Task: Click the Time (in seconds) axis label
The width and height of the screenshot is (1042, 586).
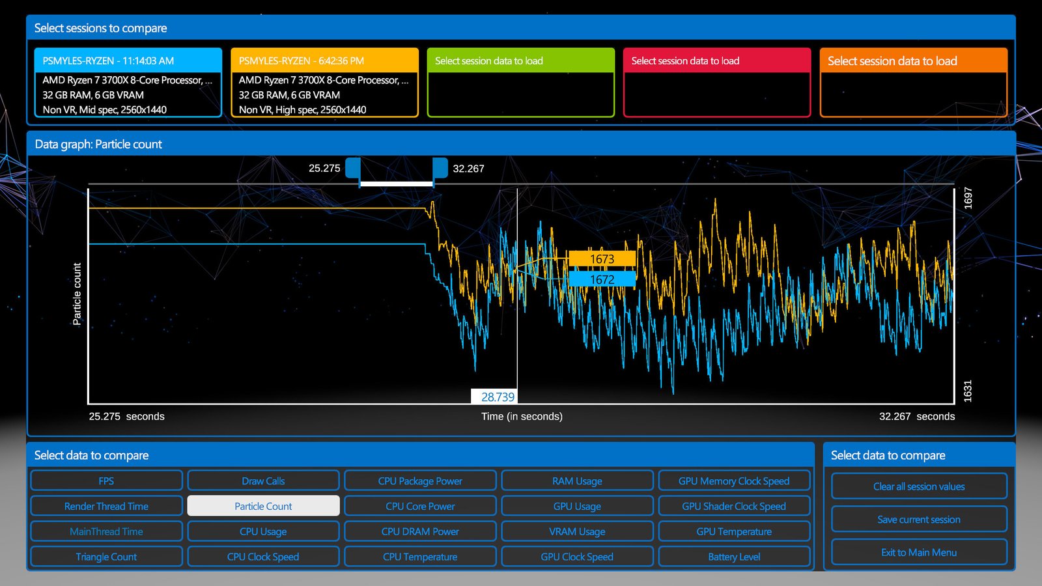Action: click(x=522, y=417)
